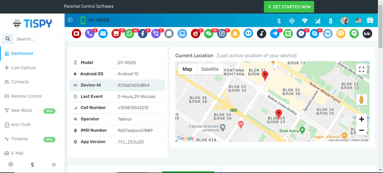
Task: Click the Bluetooth off status icon
Action: (x=279, y=21)
